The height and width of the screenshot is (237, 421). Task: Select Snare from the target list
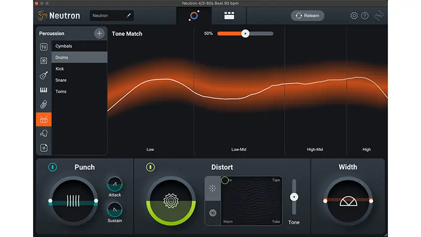(x=79, y=80)
